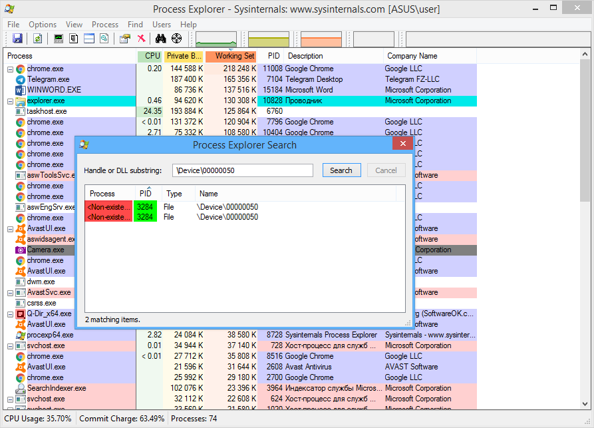Open the Options menu
This screenshot has width=594, height=428.
click(x=43, y=24)
